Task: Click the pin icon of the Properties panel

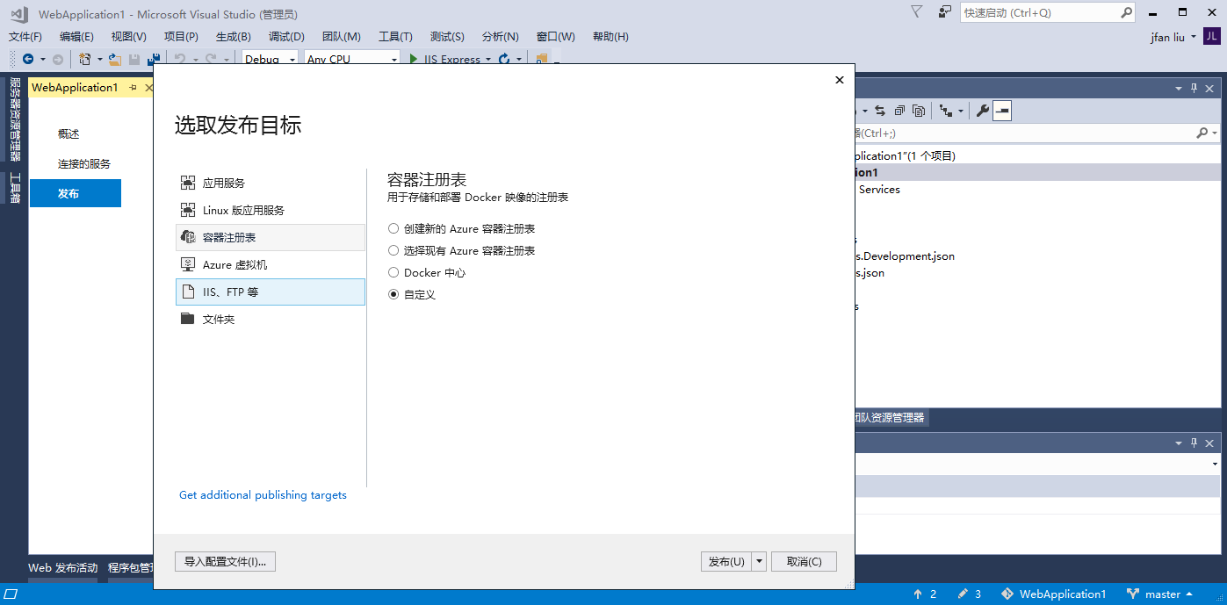Action: pos(1194,443)
